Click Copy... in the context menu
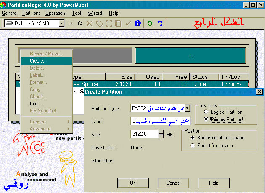 click(x=46, y=89)
